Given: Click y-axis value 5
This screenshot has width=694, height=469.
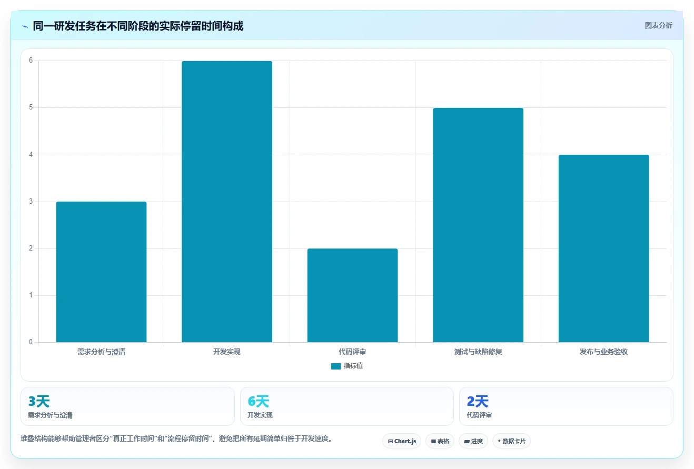Looking at the screenshot, I should pyautogui.click(x=31, y=107).
